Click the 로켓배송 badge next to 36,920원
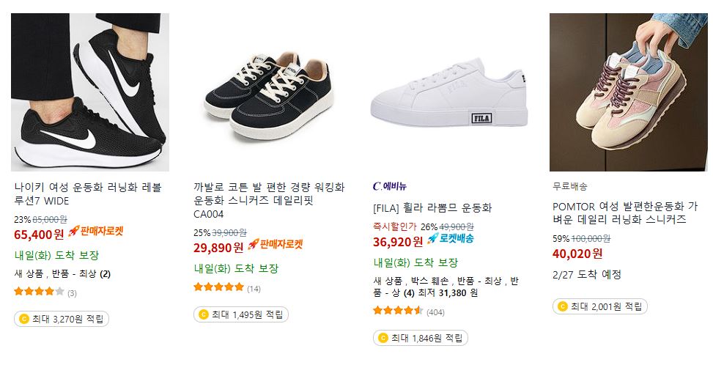 click(x=450, y=239)
